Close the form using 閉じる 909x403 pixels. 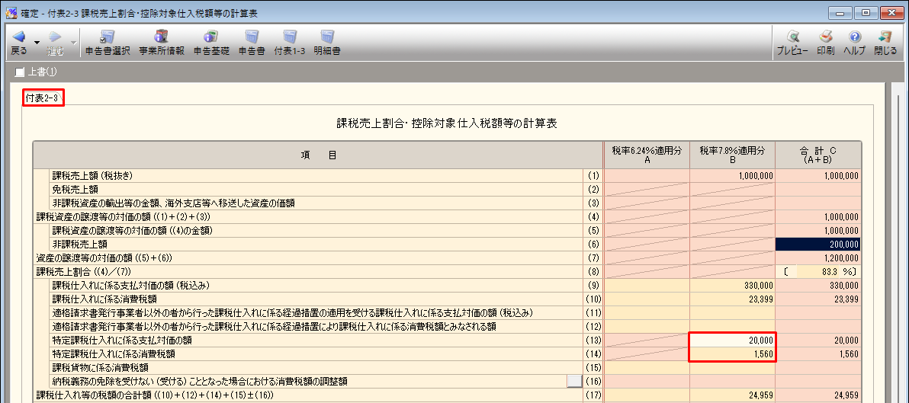[x=885, y=43]
